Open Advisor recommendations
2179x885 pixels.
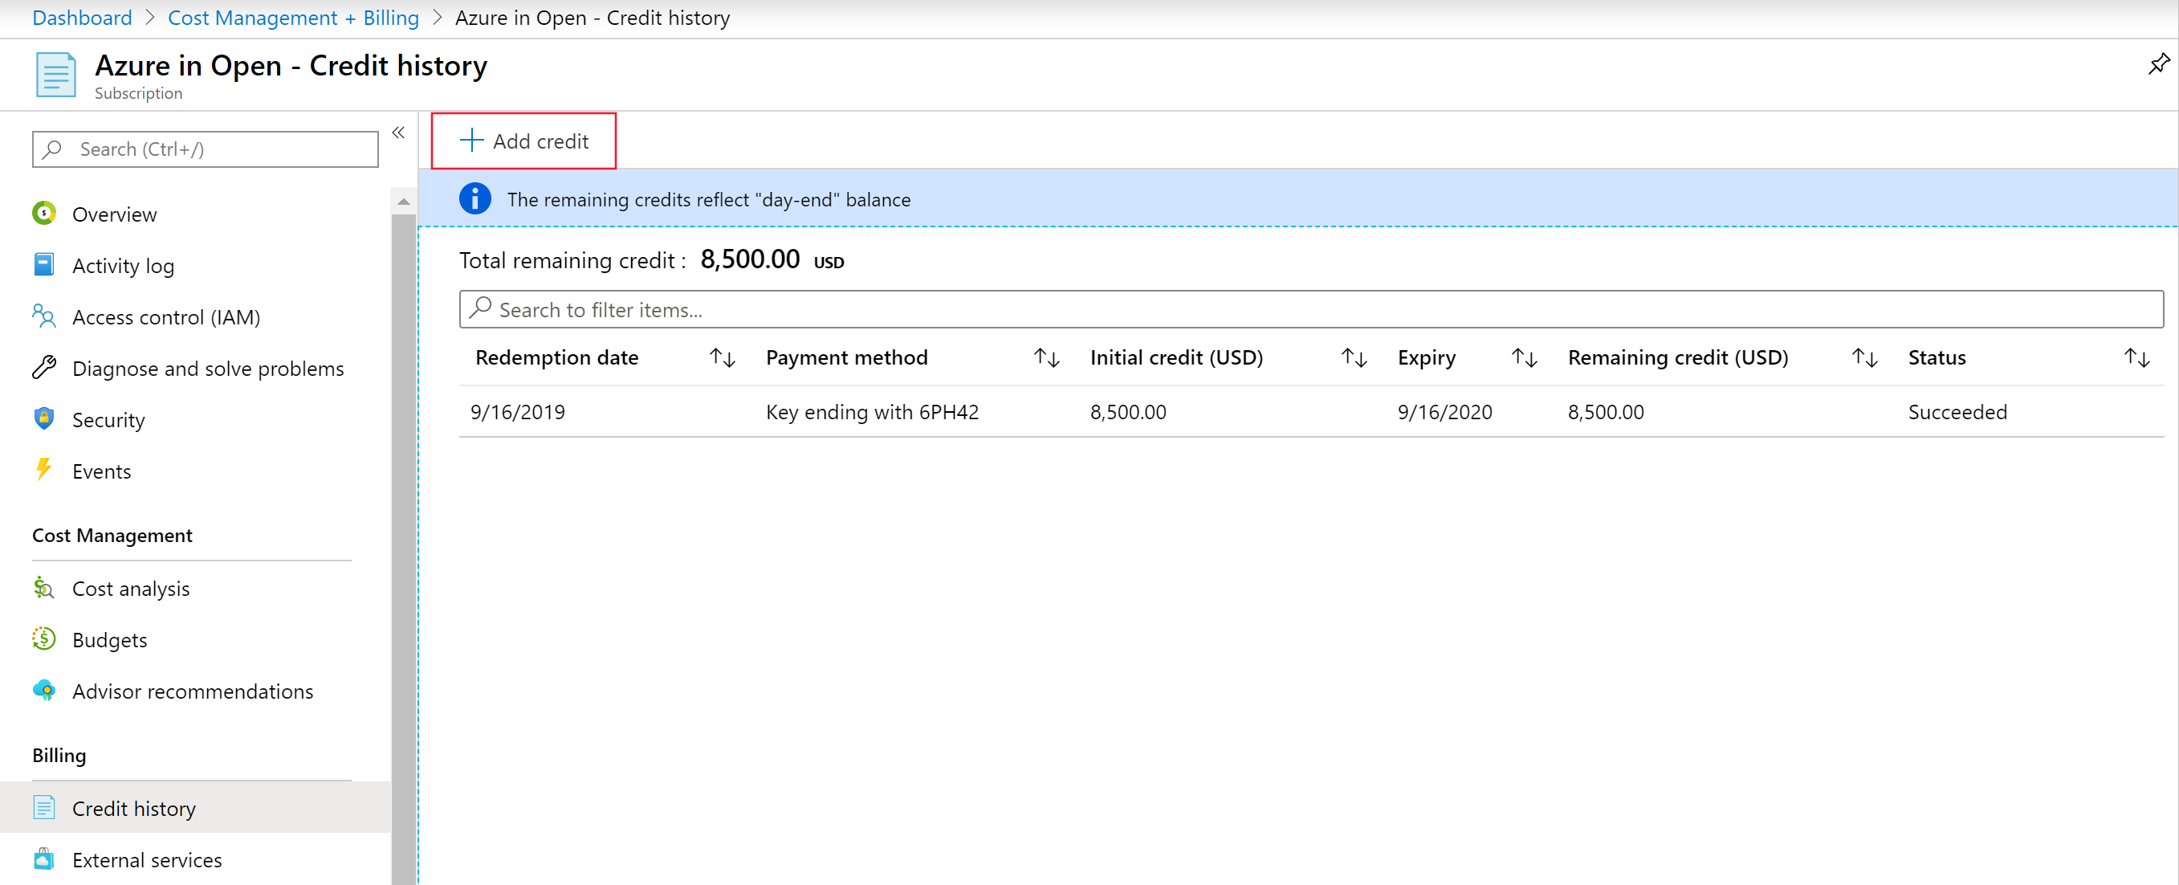(x=192, y=691)
